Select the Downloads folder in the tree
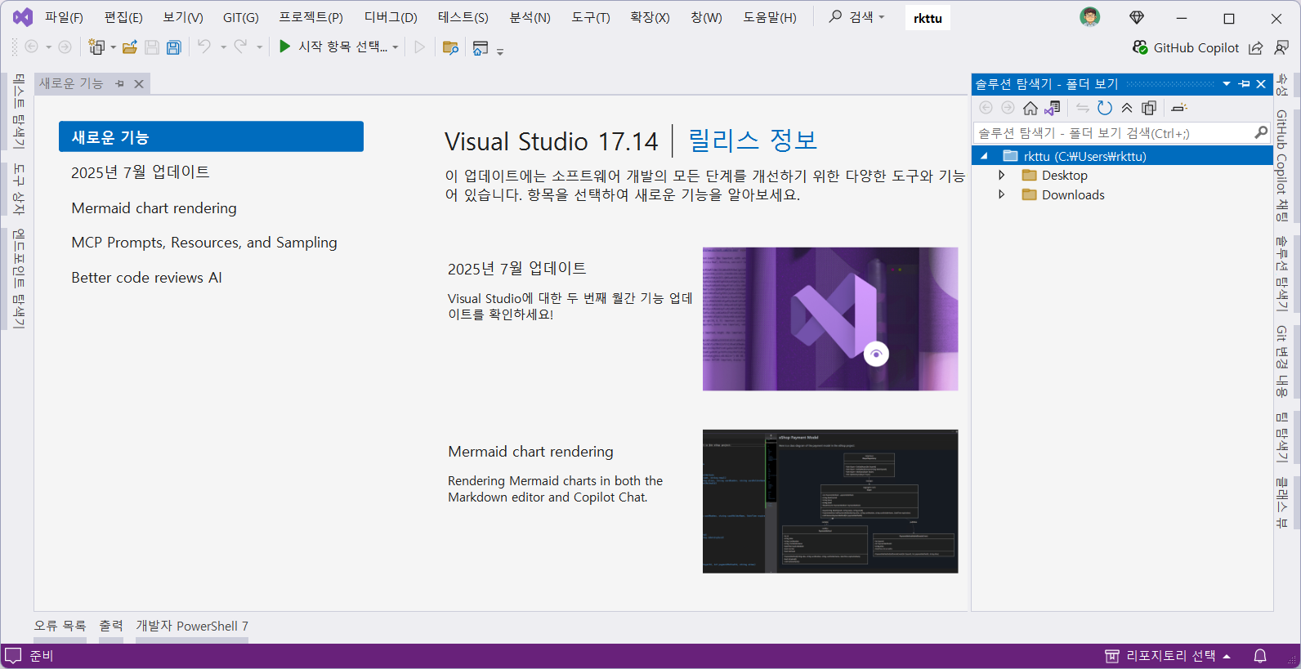Screen dimensions: 1301x669 click(x=1073, y=194)
